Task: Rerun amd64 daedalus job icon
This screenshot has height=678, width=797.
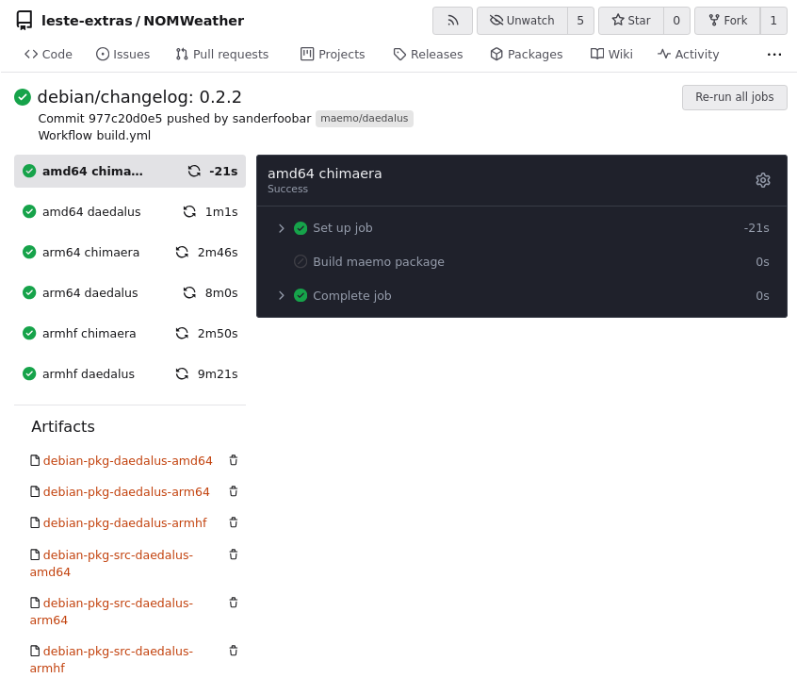Action: (x=189, y=212)
